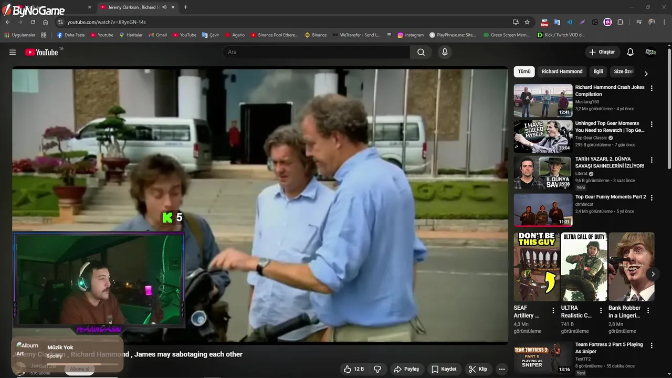The height and width of the screenshot is (378, 672).
Task: Click the main video player
Action: pos(260,205)
